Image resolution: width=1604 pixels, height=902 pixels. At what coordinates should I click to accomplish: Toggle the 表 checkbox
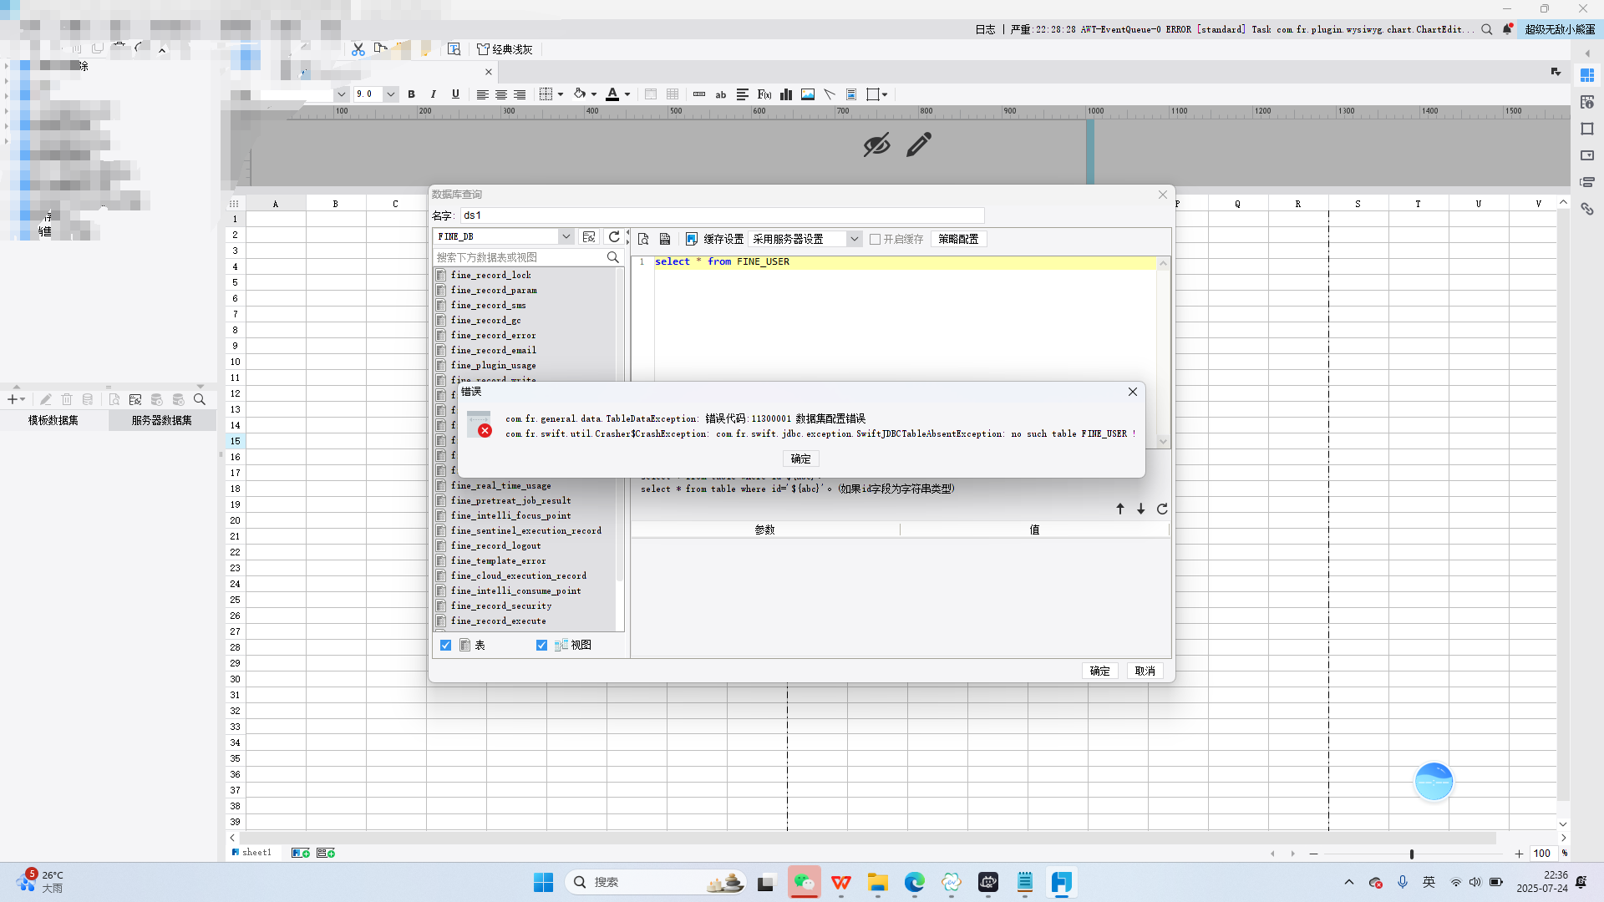pos(445,645)
